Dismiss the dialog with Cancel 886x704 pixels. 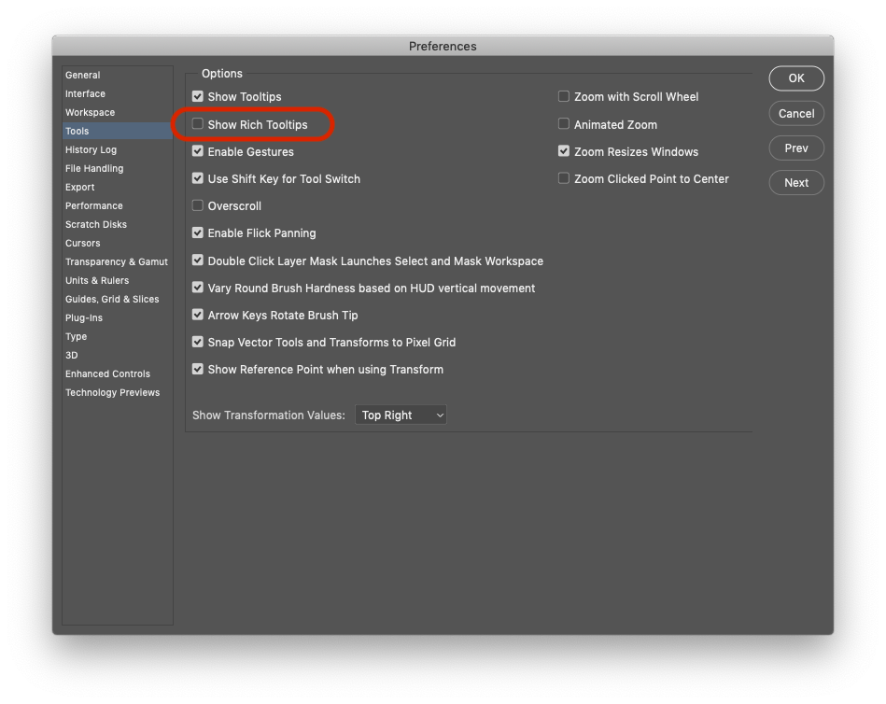795,113
